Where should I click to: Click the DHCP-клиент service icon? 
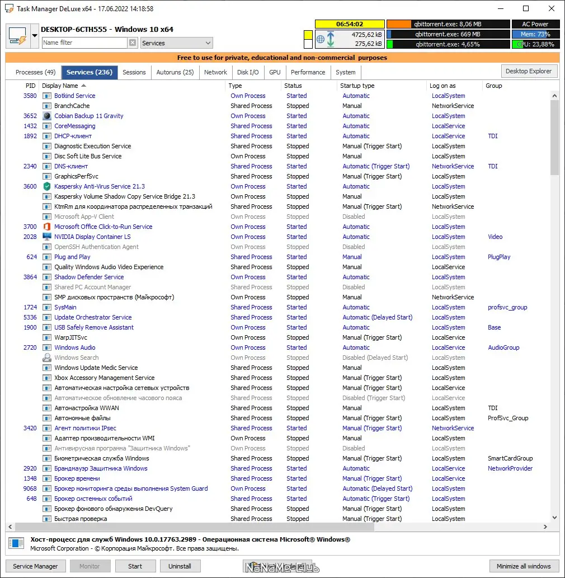pos(47,136)
